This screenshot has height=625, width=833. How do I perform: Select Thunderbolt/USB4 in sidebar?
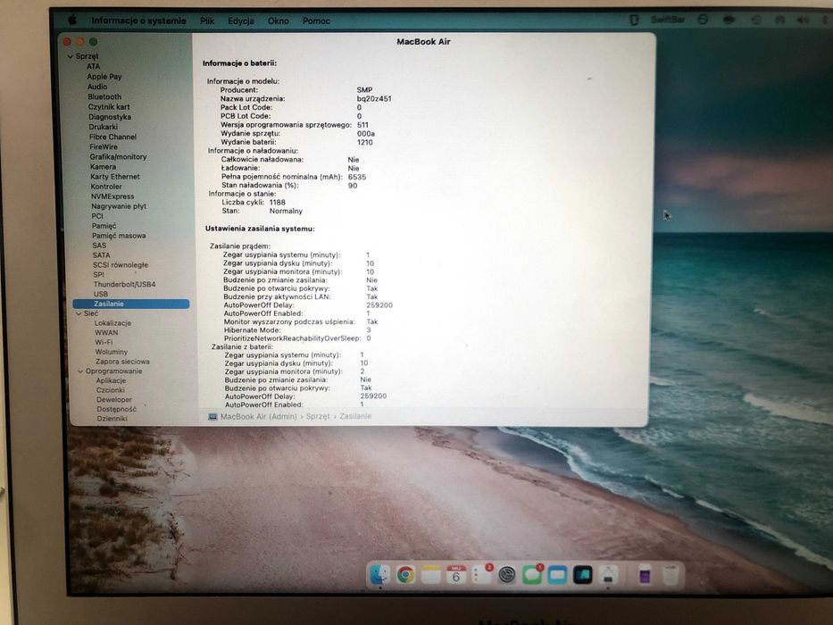[124, 284]
